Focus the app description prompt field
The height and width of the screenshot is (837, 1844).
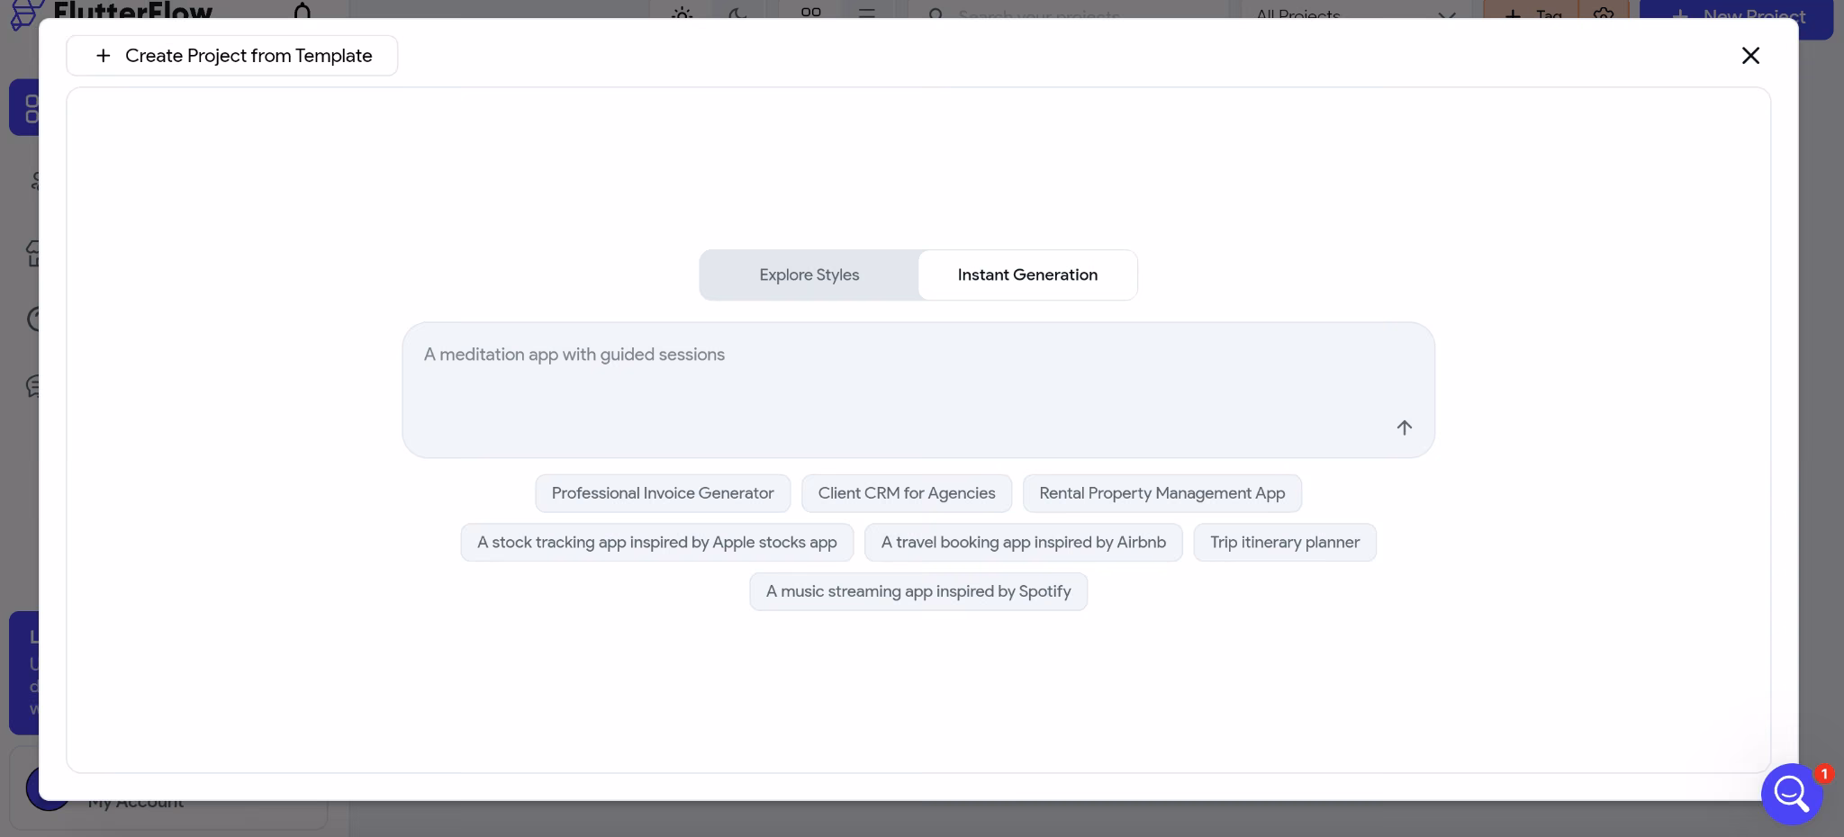click(918, 390)
